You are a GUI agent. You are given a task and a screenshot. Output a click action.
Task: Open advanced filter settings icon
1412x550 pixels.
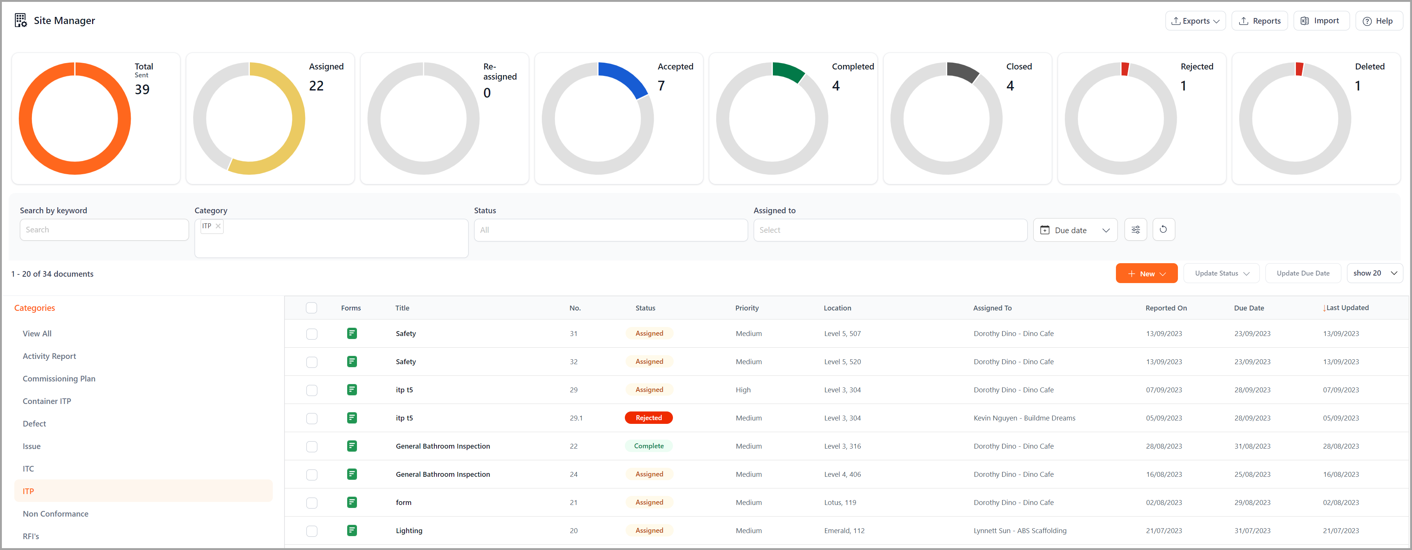[1135, 229]
